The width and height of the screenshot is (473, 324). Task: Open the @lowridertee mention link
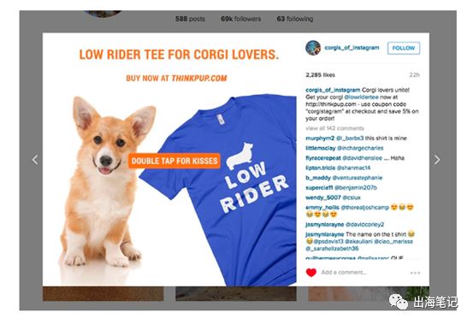click(x=361, y=97)
